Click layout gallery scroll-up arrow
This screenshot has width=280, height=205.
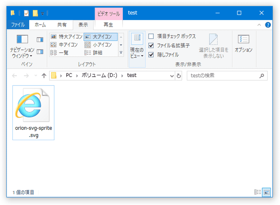pyautogui.click(x=121, y=37)
